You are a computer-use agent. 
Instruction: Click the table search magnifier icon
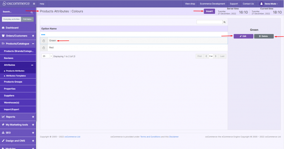(224, 22)
